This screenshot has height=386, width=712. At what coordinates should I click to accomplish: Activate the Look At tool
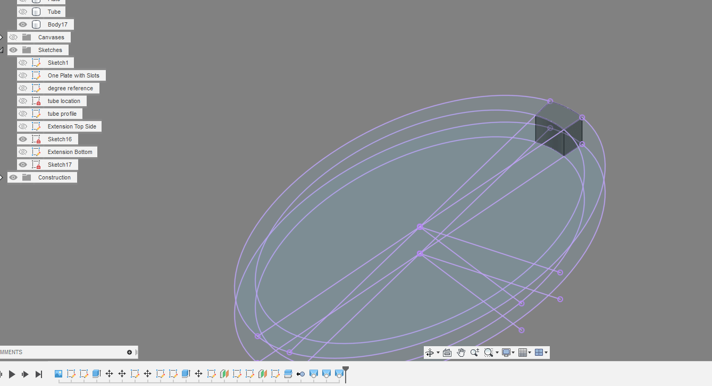(x=447, y=353)
